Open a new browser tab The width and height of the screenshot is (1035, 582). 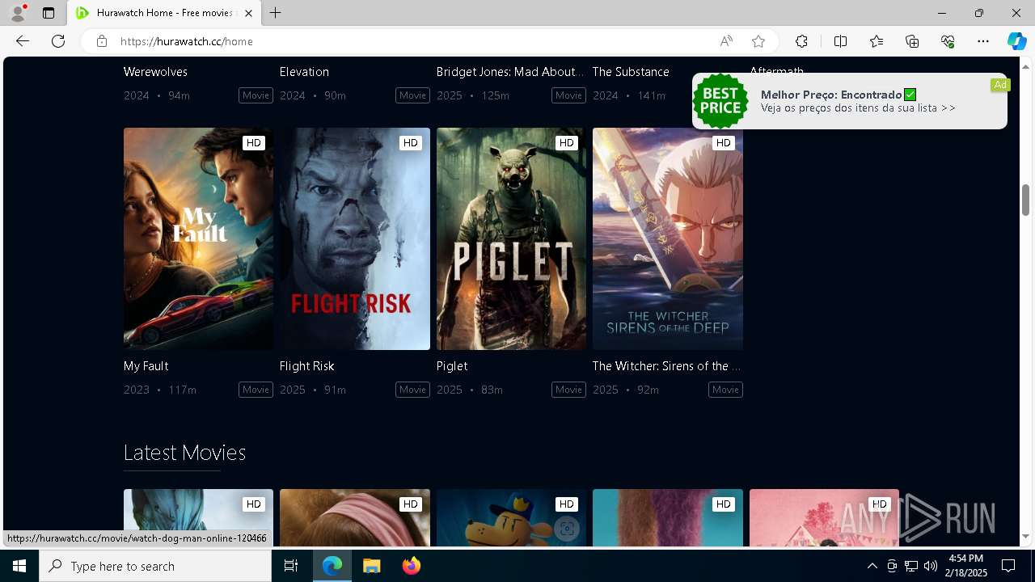point(276,13)
